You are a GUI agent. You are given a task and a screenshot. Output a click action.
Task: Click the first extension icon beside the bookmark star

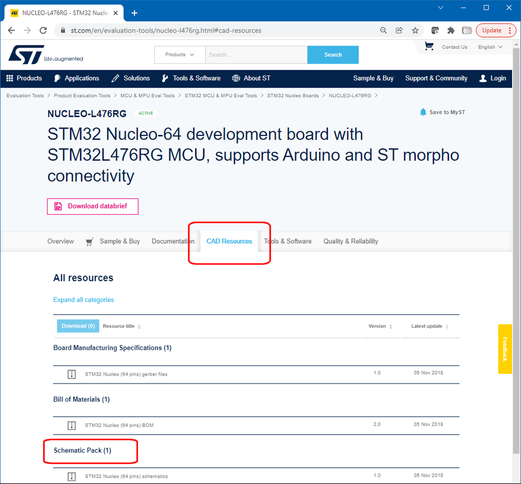[x=435, y=31]
